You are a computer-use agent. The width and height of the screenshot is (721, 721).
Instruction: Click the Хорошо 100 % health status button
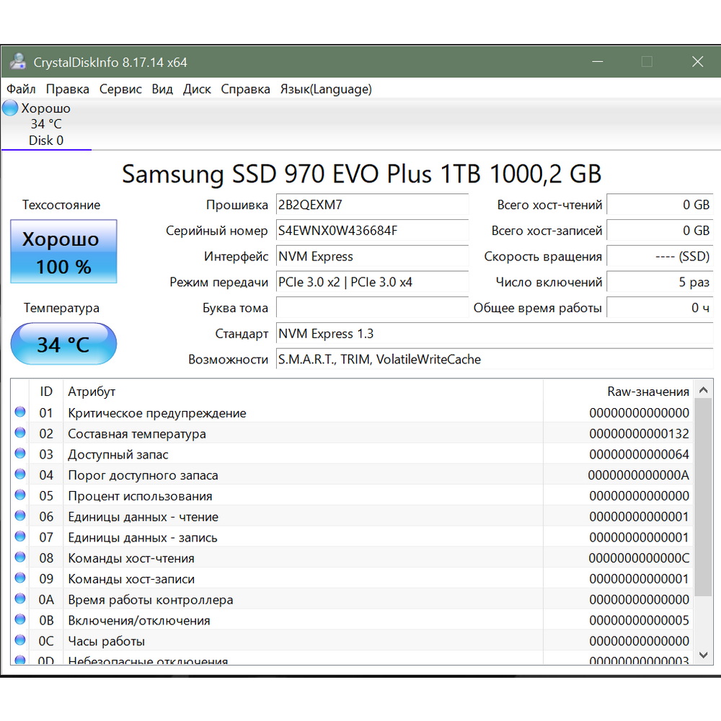[63, 252]
